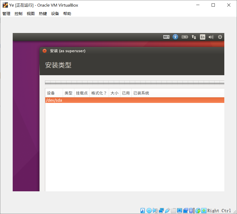The image size is (237, 214).
Task: Click the Right Ctrl host key label
Action: pos(219,211)
